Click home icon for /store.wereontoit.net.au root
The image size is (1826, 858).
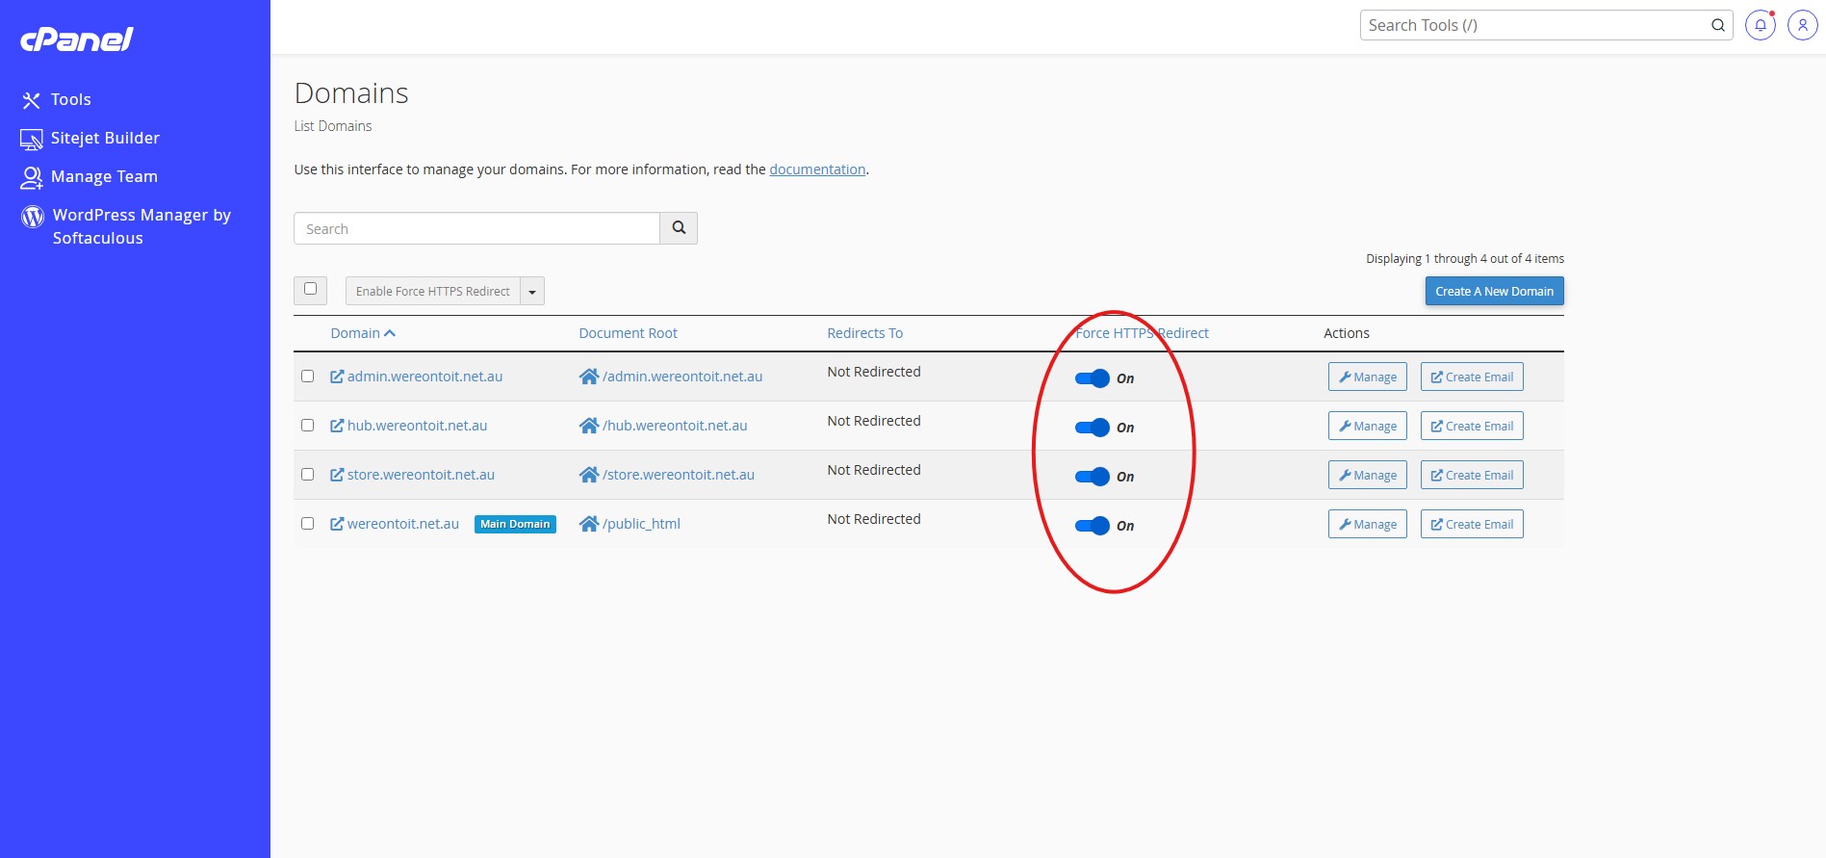tap(589, 475)
